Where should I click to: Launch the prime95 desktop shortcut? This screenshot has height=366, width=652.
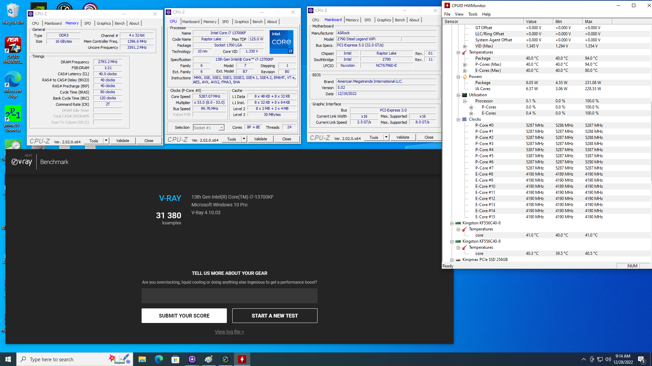coord(13,118)
